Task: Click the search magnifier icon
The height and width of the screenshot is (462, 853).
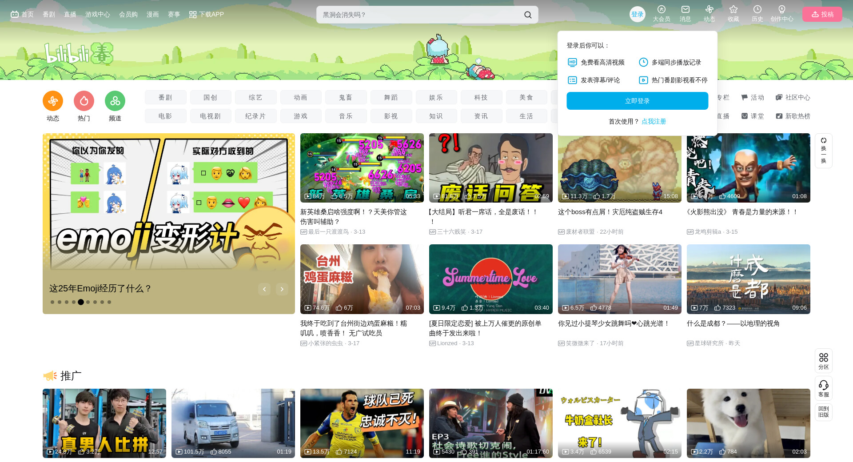Action: click(x=527, y=15)
